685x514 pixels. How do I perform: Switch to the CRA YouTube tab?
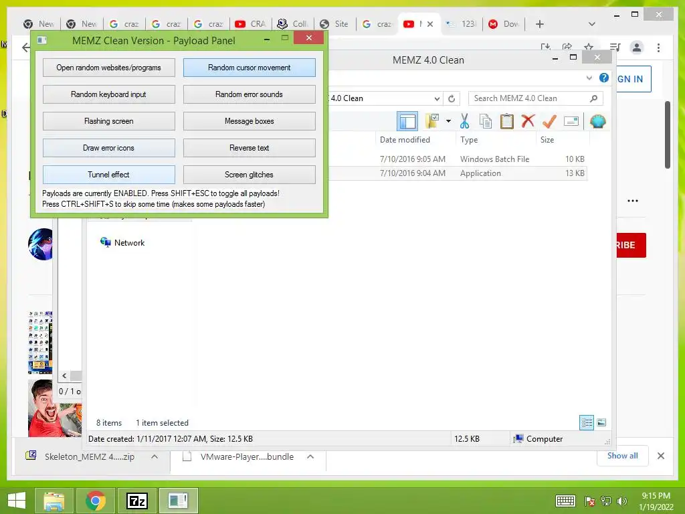(251, 24)
